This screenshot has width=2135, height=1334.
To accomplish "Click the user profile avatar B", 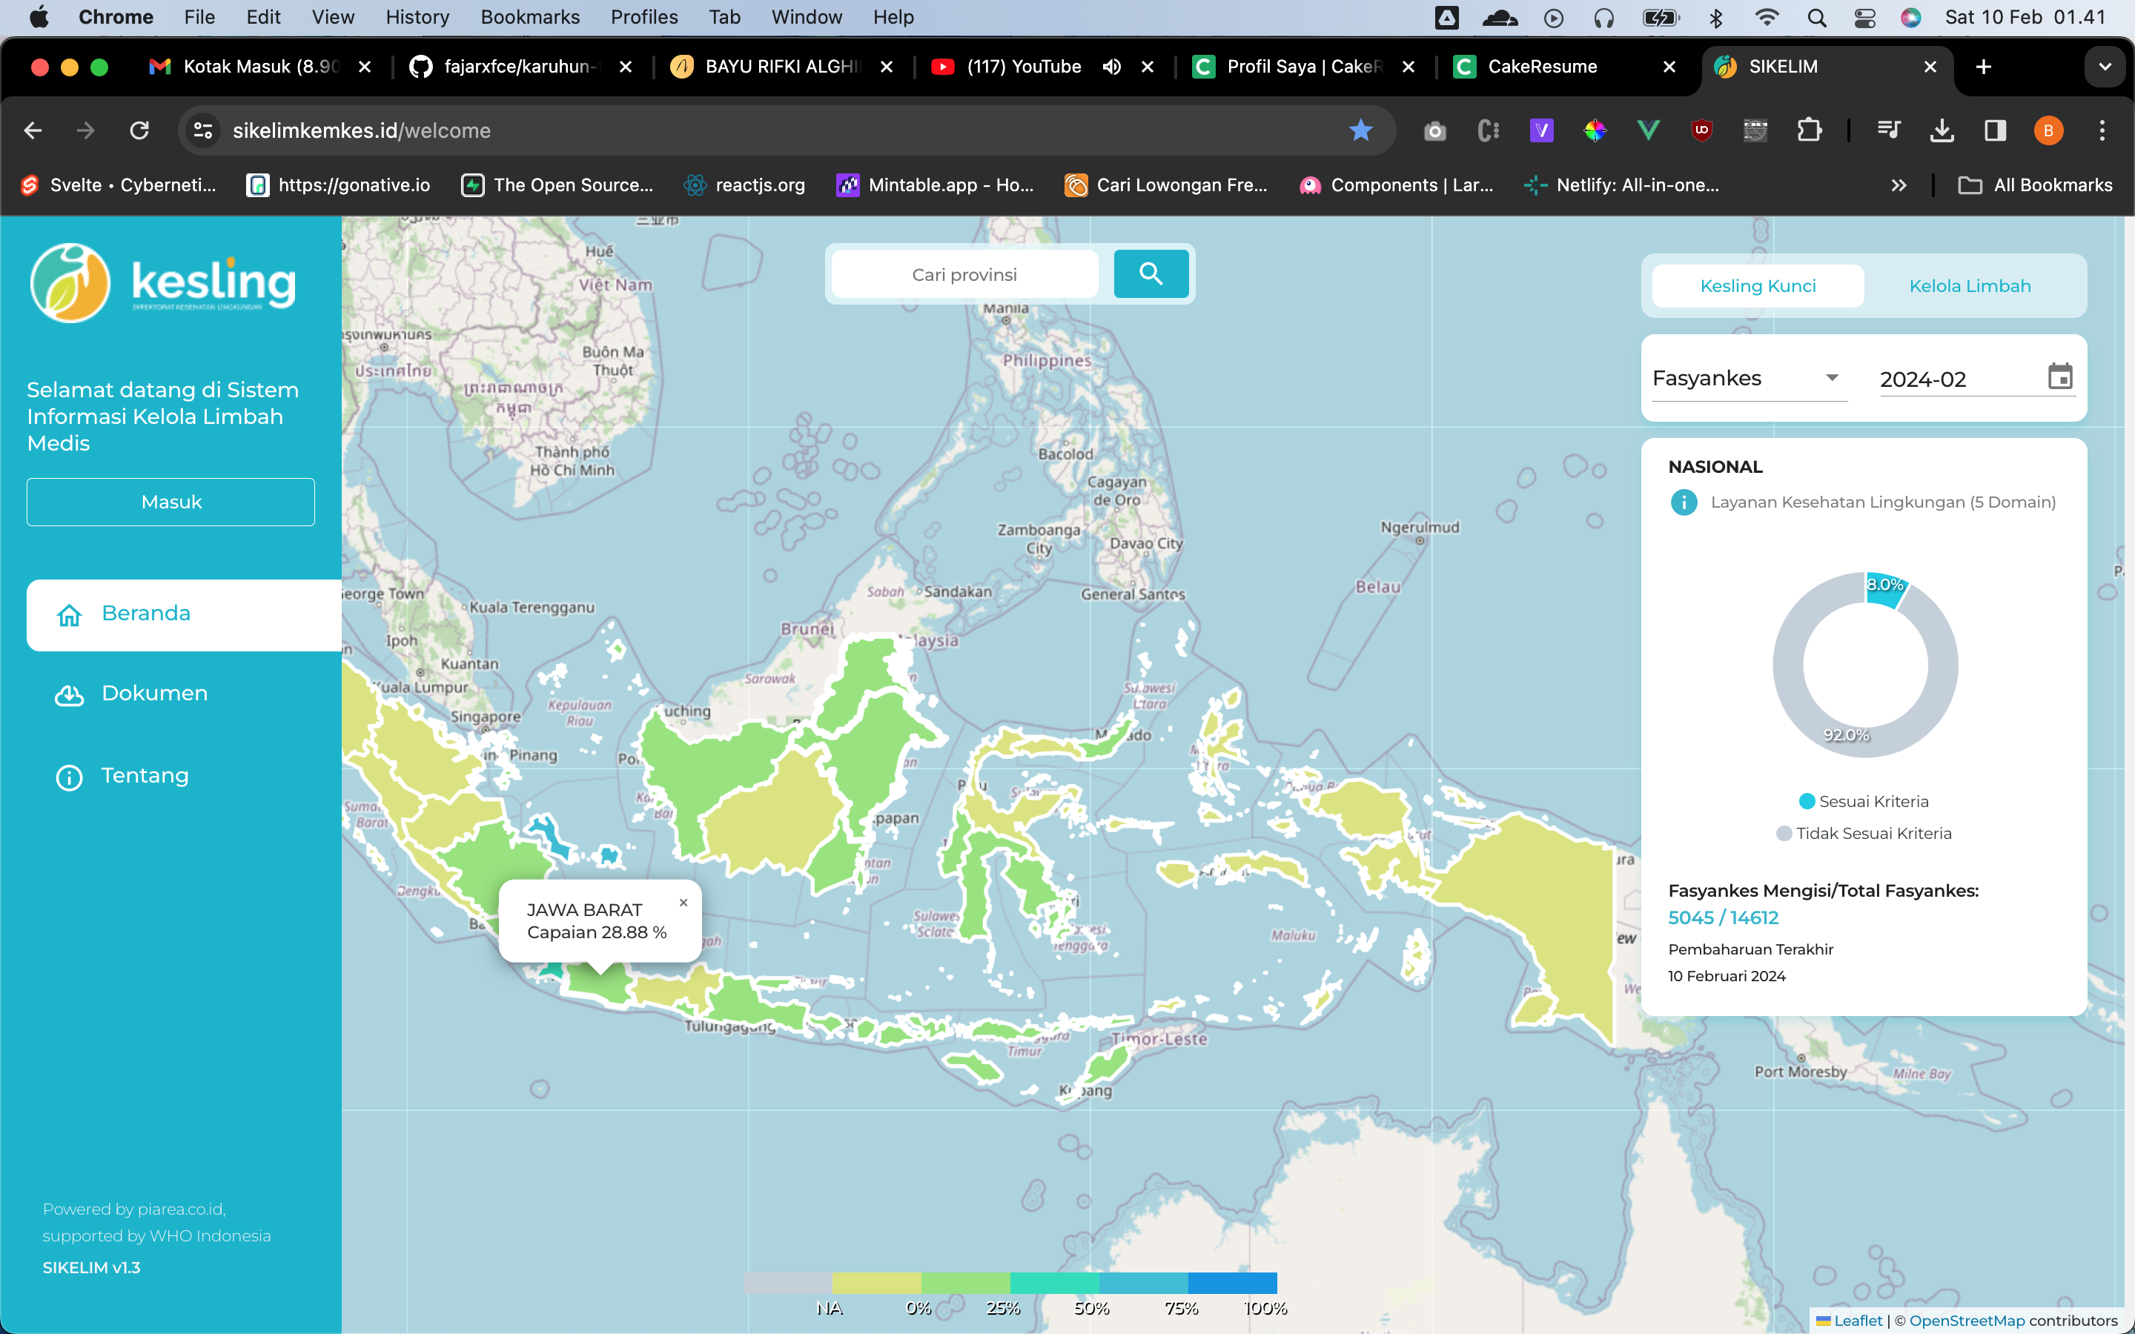I will (2048, 130).
